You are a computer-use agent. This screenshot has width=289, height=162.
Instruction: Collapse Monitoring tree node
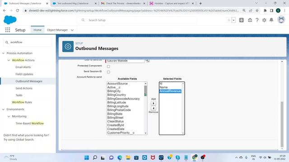coord(9,116)
